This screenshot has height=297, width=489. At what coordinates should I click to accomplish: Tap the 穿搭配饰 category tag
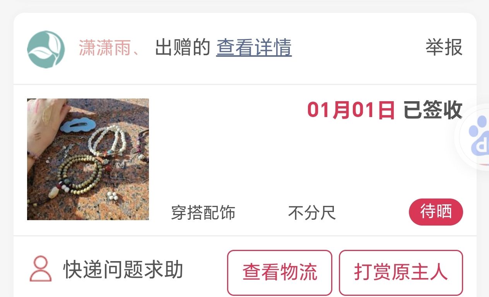click(203, 213)
